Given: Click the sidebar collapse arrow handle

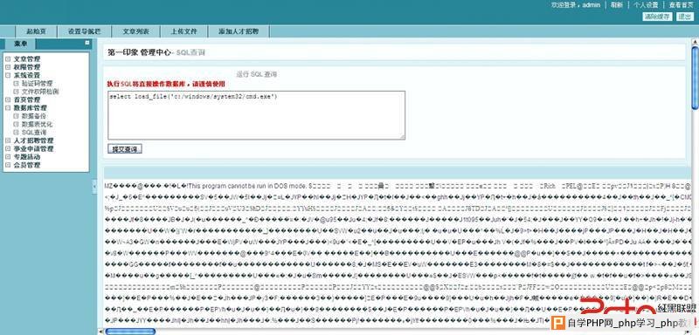Looking at the screenshot, I should point(94,187).
